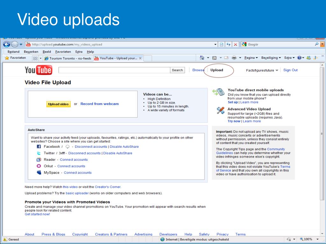Open the Beveiliging dropdown menu
The height and width of the screenshot is (244, 326).
pos(271,58)
